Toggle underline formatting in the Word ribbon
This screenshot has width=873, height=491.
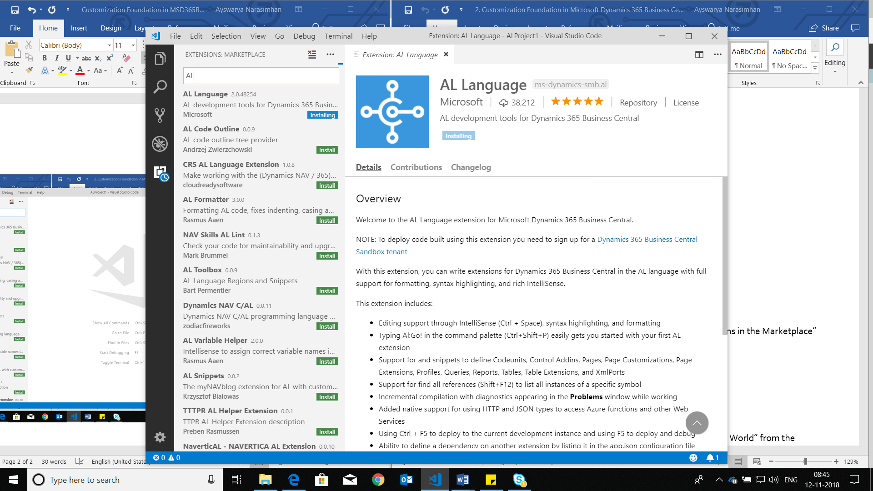(x=68, y=58)
